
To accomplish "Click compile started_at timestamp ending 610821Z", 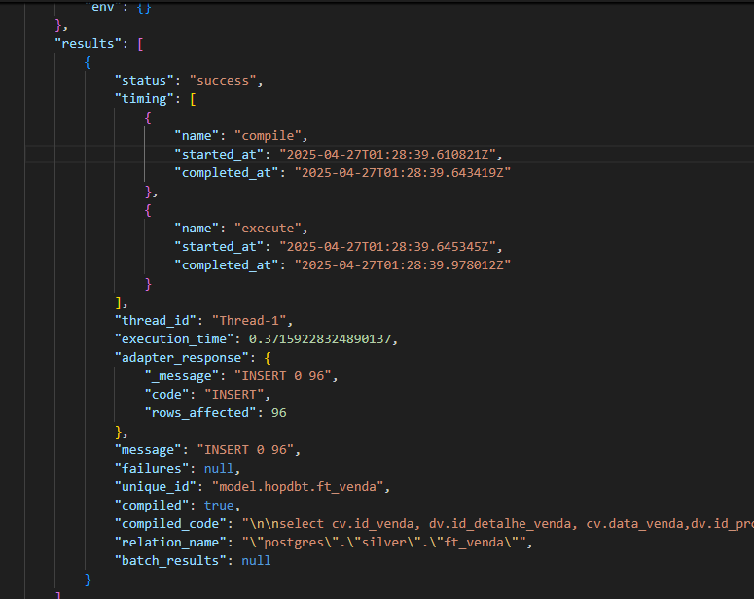I will [x=387, y=155].
